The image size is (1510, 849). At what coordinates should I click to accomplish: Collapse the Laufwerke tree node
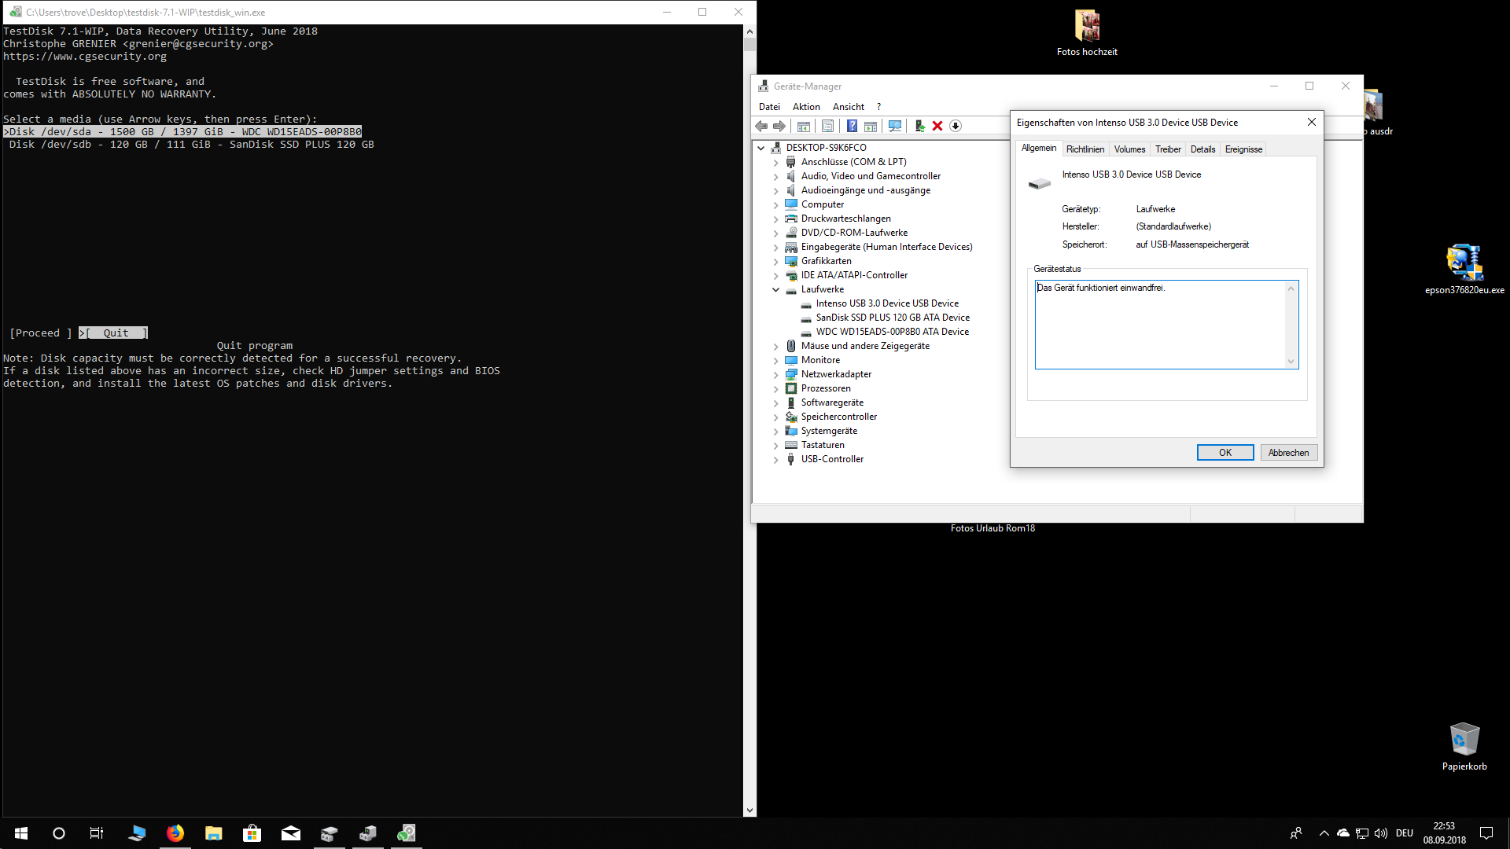[x=775, y=289]
